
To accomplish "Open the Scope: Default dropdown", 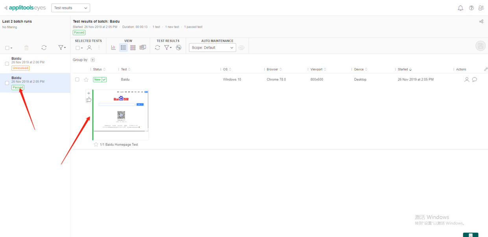I will tap(213, 48).
